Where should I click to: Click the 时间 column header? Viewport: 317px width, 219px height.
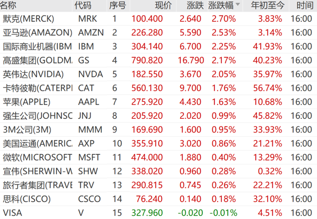click(x=304, y=6)
